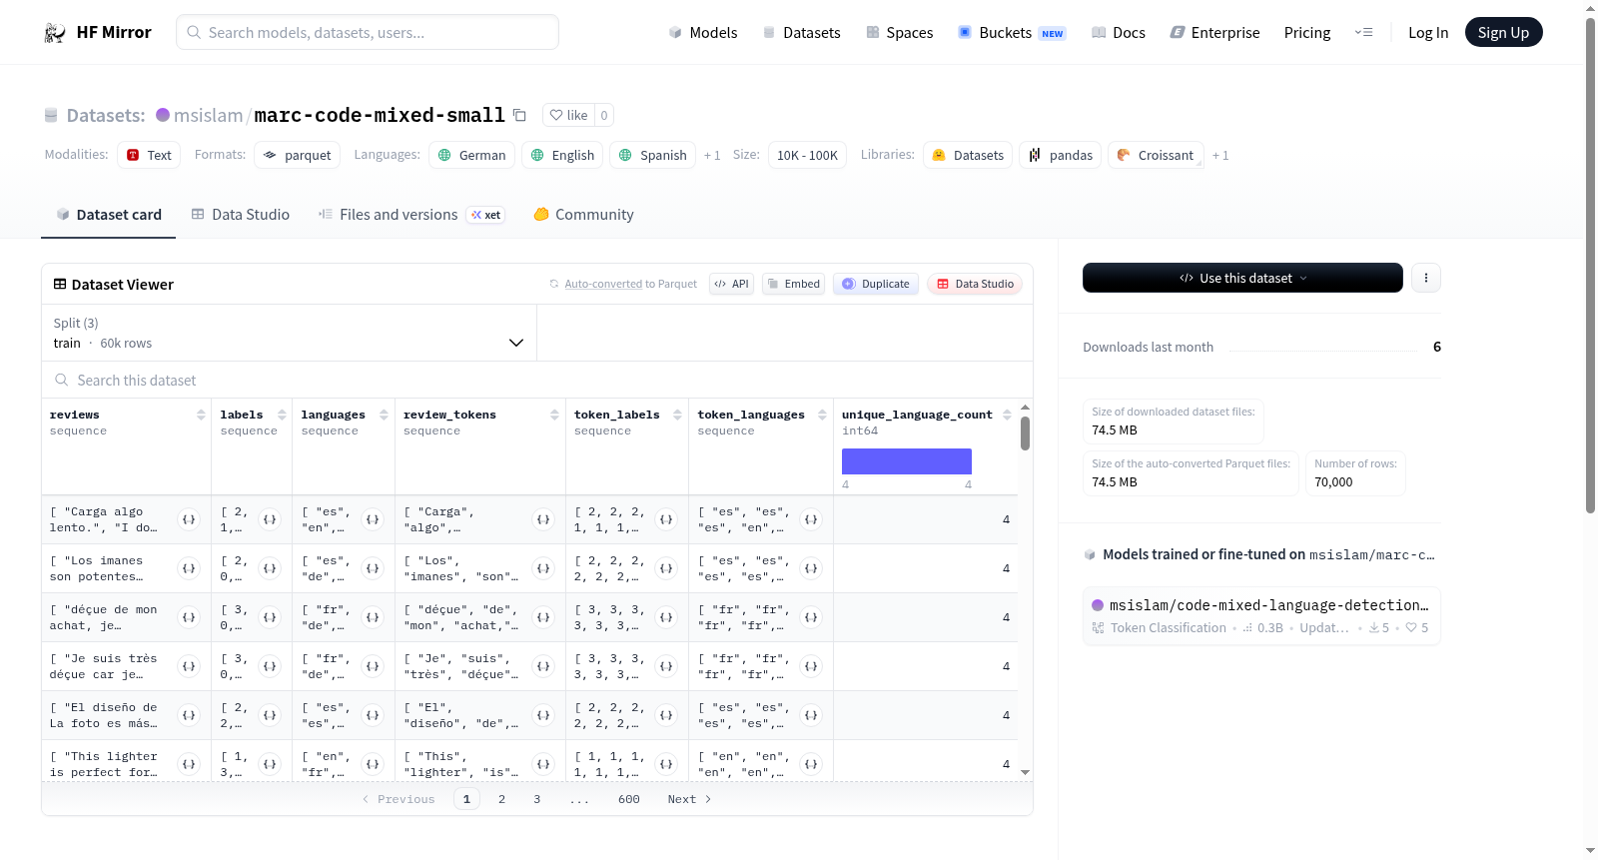
Task: Open the Split train dropdown
Action: [289, 333]
